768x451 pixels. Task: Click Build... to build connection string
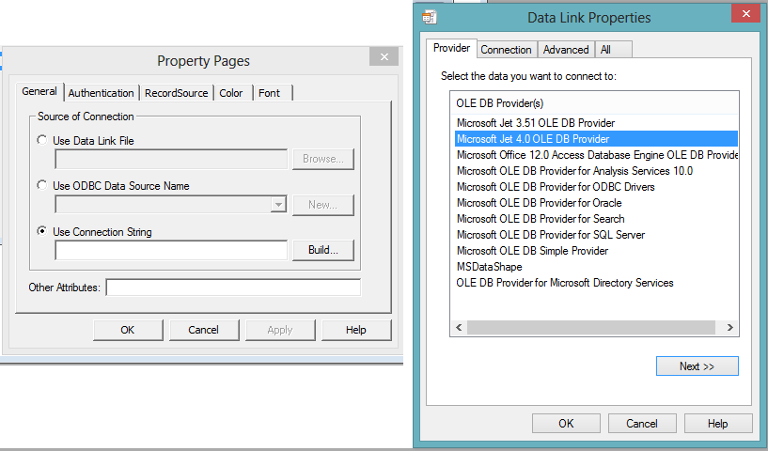tap(323, 250)
